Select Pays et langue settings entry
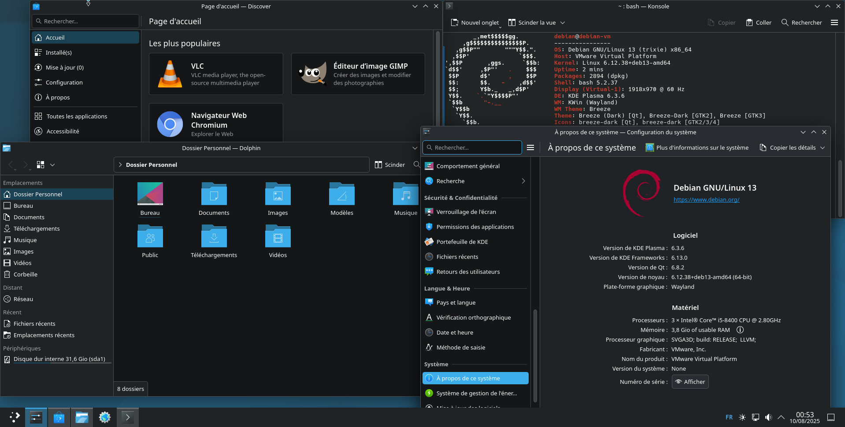 tap(456, 302)
